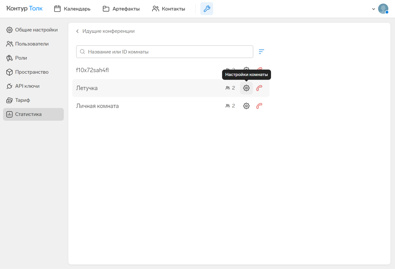The width and height of the screenshot is (395, 269).
Task: Go to Общие настройки
Action: (x=33, y=30)
